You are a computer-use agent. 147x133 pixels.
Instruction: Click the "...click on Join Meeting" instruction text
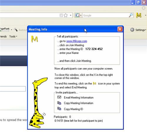pyautogui.click(x=71, y=45)
